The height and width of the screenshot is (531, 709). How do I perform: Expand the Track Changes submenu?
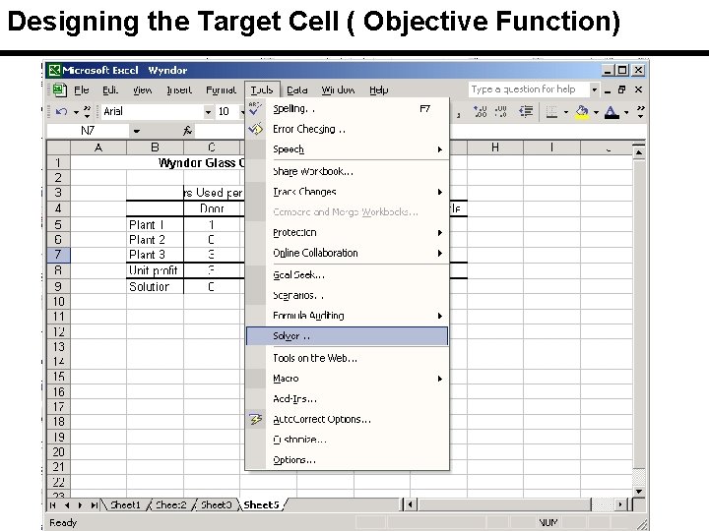click(x=439, y=192)
